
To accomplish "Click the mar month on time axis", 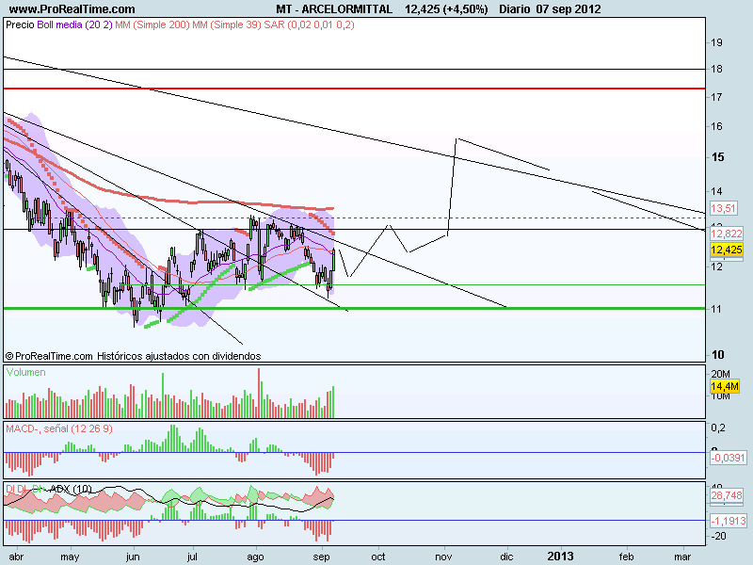I will click(x=682, y=557).
